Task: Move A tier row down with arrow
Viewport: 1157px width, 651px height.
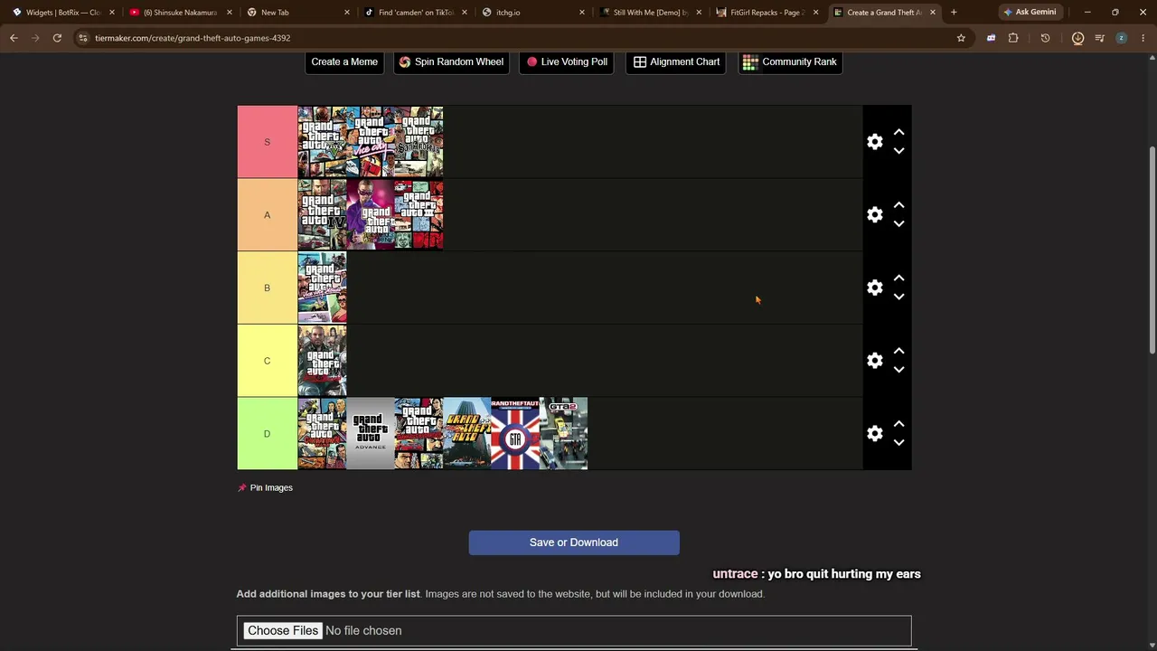Action: tap(898, 224)
